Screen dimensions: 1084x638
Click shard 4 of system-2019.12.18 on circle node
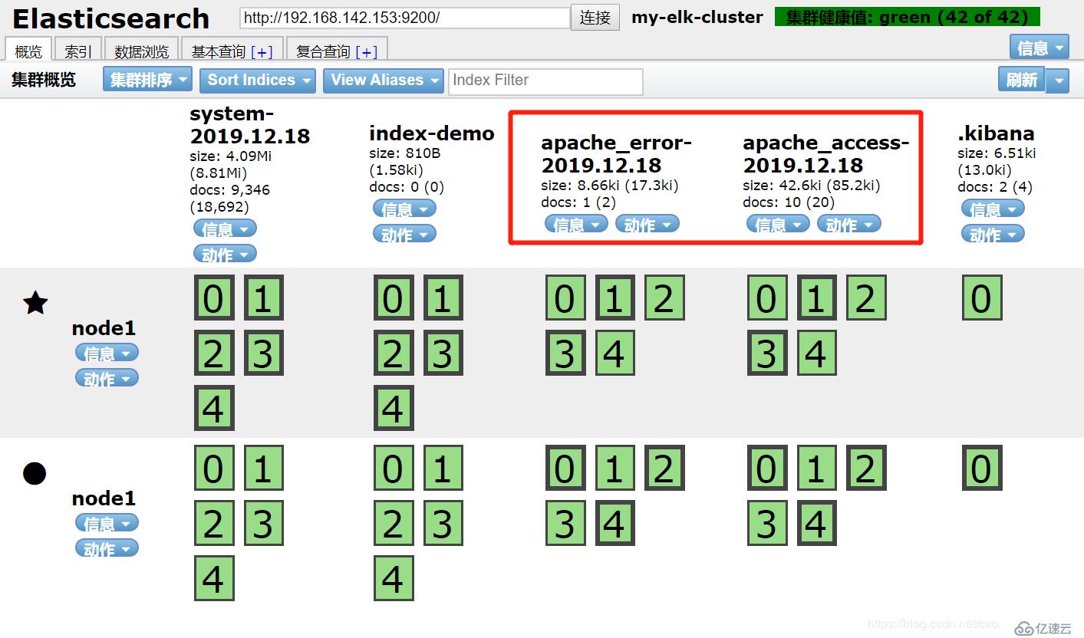tap(214, 578)
